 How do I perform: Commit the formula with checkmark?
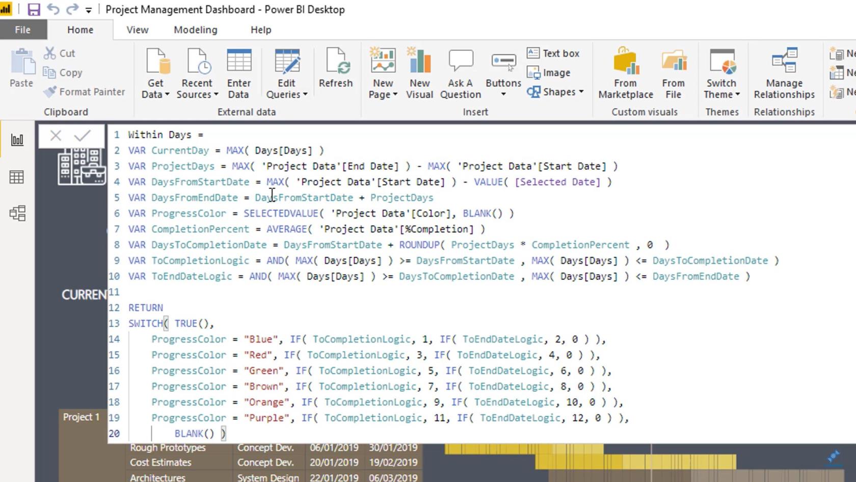(82, 136)
